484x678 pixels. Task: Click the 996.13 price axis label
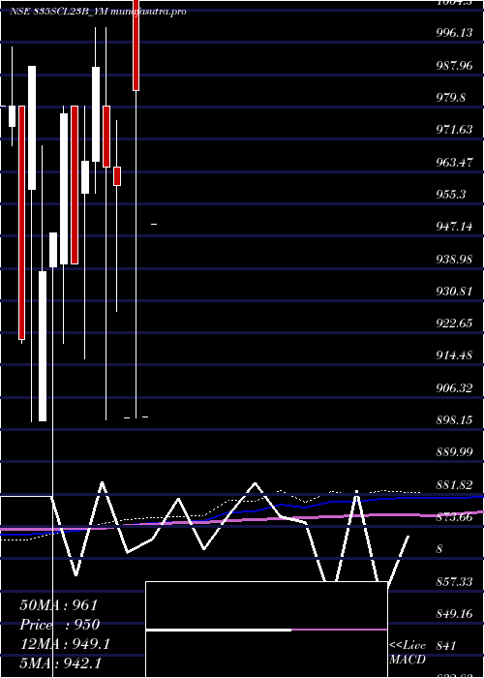click(454, 33)
